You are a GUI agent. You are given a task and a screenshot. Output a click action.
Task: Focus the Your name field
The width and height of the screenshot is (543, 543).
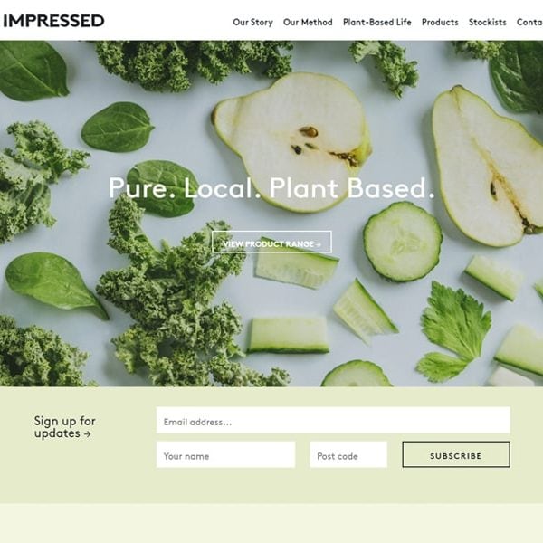click(x=225, y=454)
